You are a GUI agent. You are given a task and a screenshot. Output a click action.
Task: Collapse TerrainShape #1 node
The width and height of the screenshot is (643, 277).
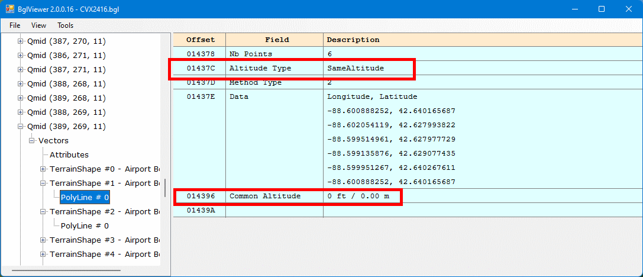coord(43,183)
